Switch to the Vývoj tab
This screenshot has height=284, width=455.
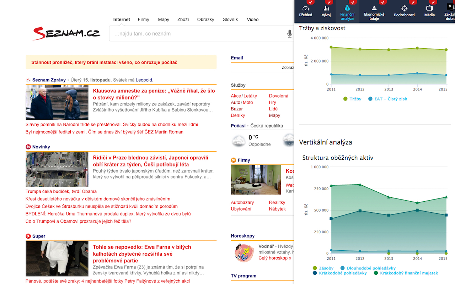(x=326, y=12)
